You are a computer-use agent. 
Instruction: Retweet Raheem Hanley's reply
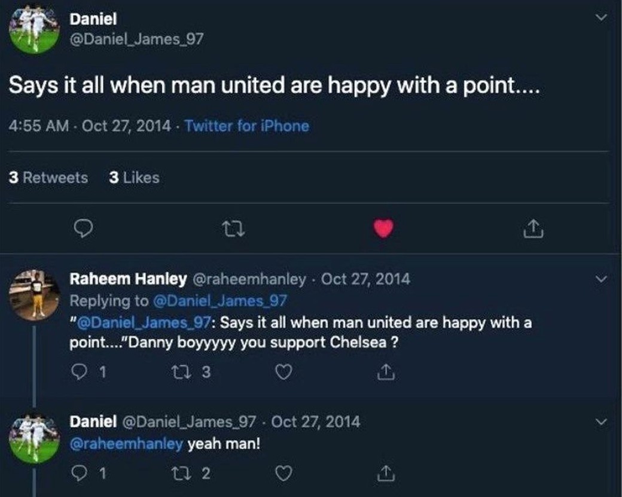pyautogui.click(x=179, y=372)
